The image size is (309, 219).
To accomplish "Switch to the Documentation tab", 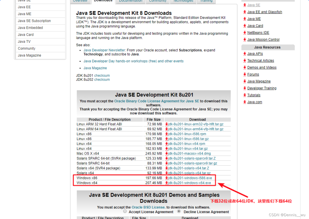I will (x=131, y=1).
